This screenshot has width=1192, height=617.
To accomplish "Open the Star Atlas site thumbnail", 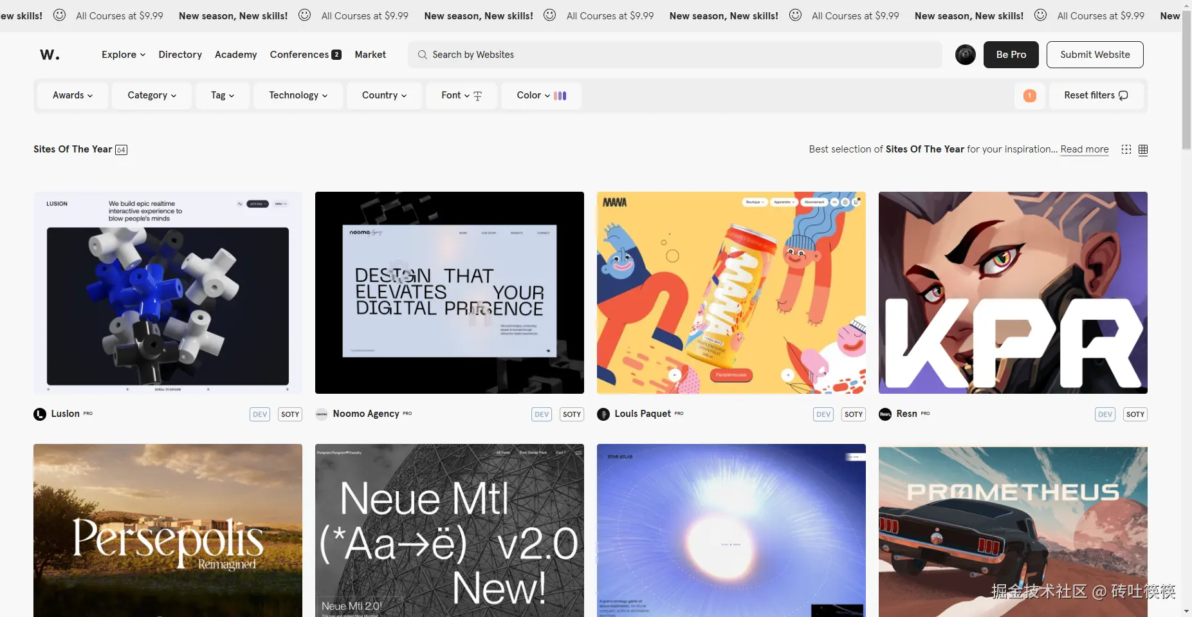I will click(x=731, y=530).
